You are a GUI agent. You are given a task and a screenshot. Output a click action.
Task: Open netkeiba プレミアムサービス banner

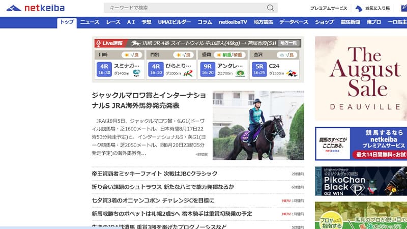click(x=361, y=144)
